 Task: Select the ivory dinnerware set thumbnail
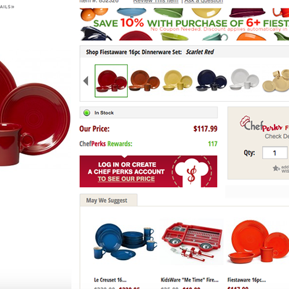pos(276,81)
